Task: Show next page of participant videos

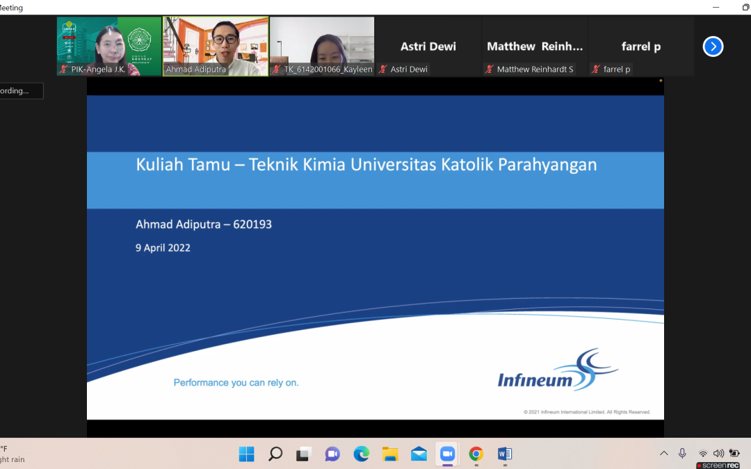Action: (x=713, y=47)
